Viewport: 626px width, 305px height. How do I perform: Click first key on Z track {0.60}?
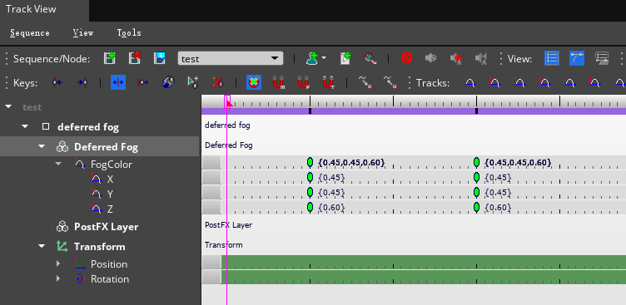(310, 207)
